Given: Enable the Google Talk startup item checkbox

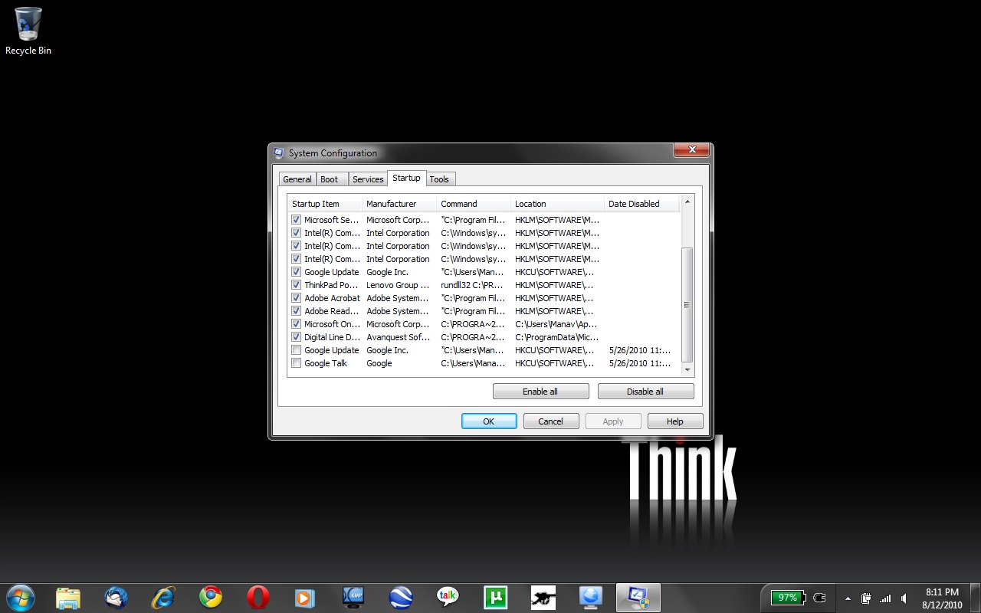Looking at the screenshot, I should (x=297, y=363).
